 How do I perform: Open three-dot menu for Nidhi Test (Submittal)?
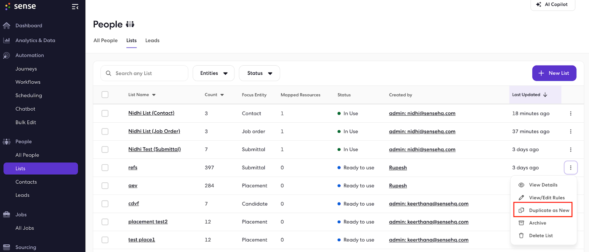point(571,150)
